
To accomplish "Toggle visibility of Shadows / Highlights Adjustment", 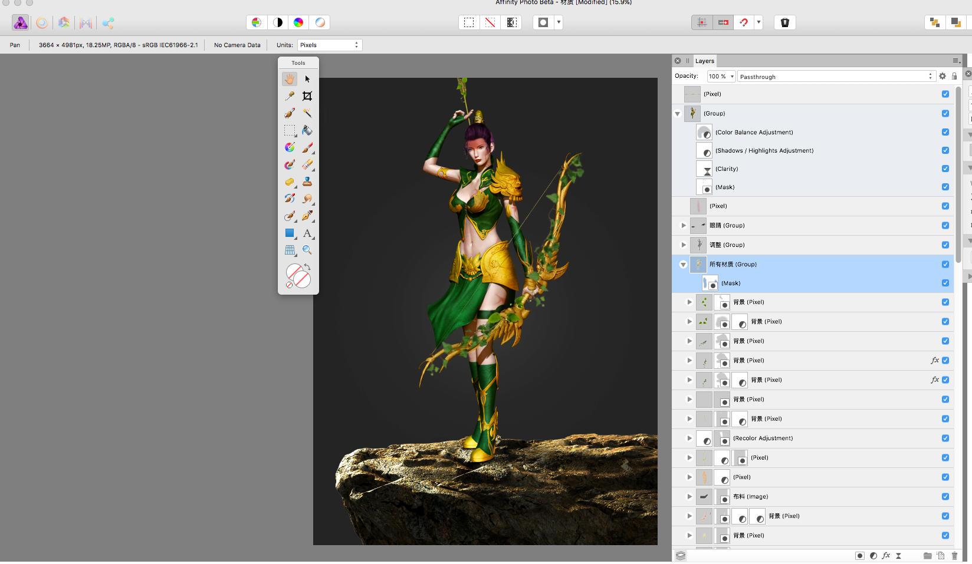I will [945, 150].
